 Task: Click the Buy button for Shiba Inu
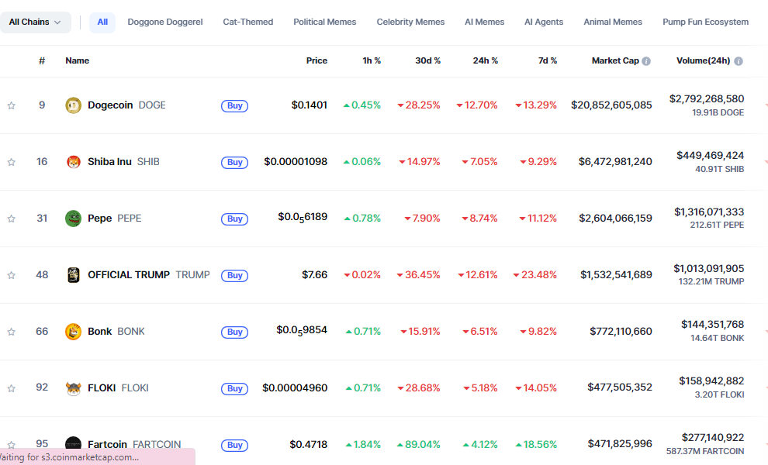click(234, 162)
